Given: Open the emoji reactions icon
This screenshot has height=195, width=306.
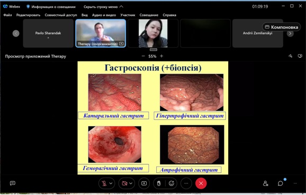Looking at the screenshot, I should (x=172, y=183).
